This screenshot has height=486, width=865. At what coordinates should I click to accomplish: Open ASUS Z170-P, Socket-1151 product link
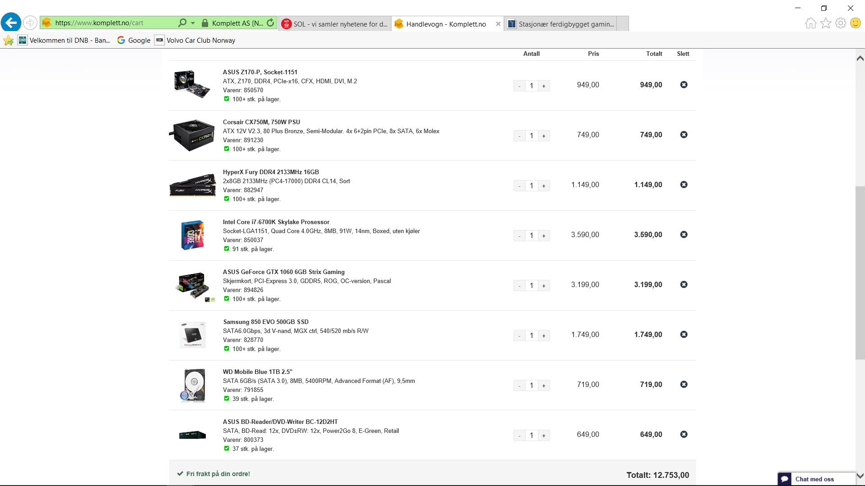point(260,72)
